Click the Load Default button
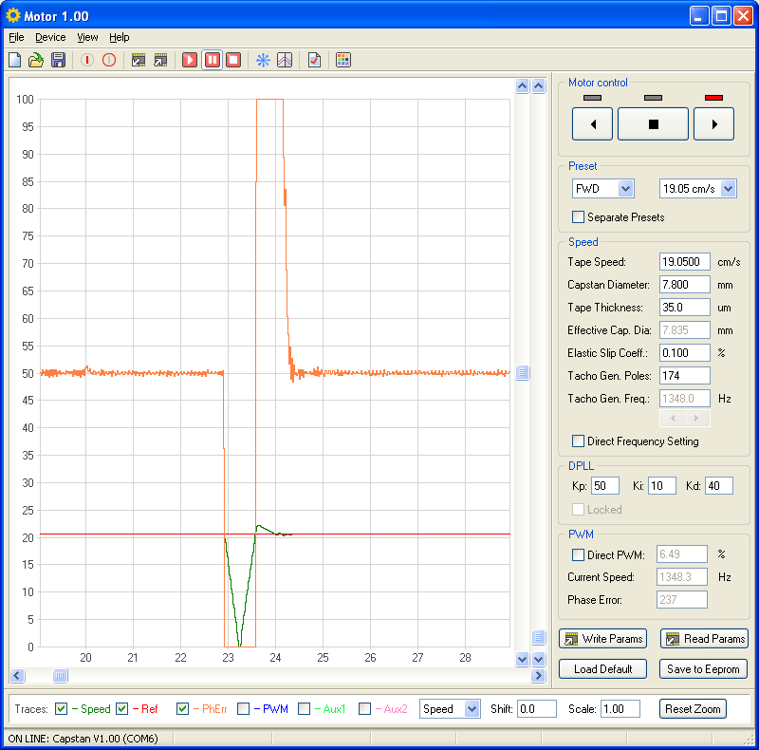The width and height of the screenshot is (759, 750). [x=603, y=669]
